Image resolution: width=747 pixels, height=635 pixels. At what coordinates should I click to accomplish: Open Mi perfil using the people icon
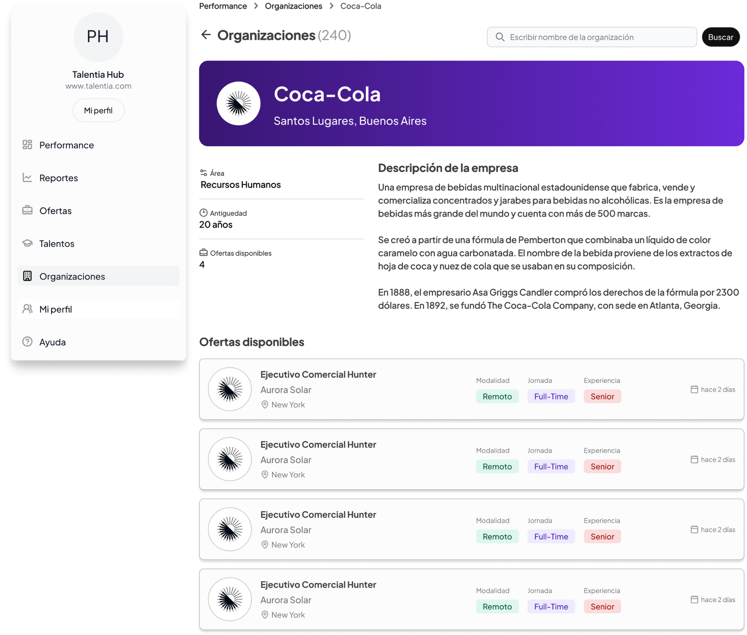[27, 309]
